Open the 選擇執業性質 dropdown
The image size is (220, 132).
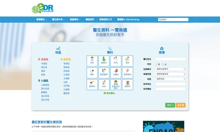point(170,74)
